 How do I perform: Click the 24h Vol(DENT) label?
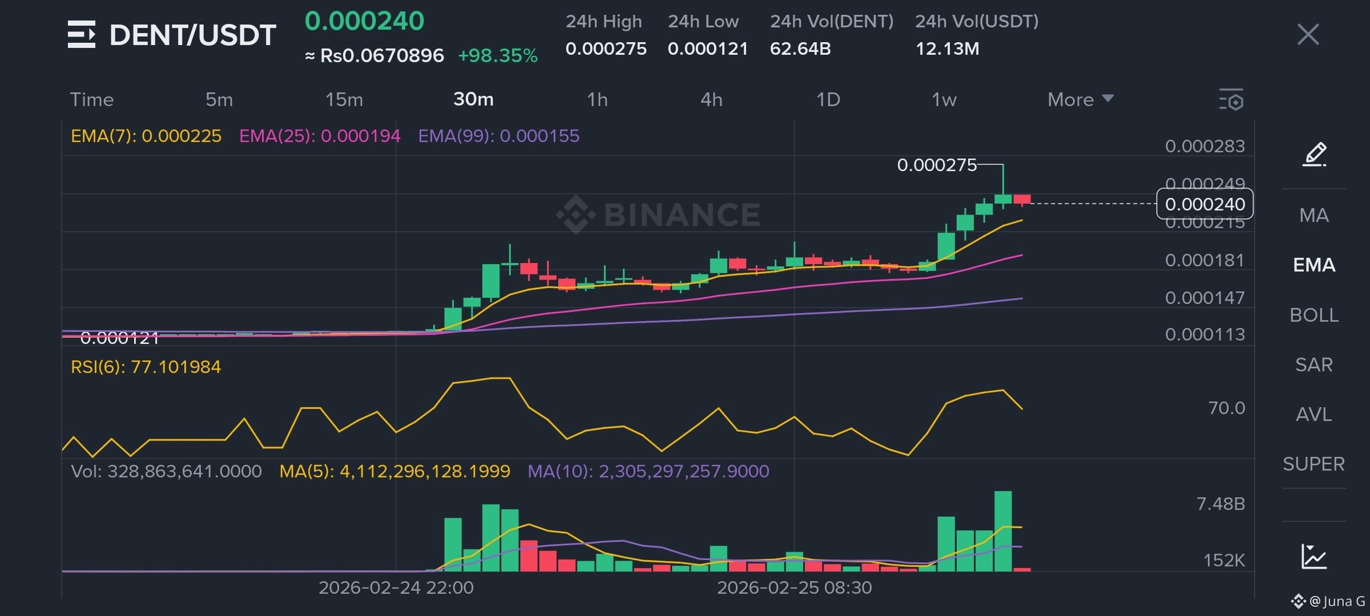(x=832, y=21)
